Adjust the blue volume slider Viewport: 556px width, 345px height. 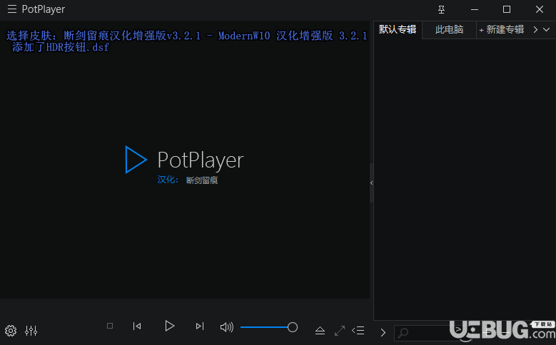269,327
